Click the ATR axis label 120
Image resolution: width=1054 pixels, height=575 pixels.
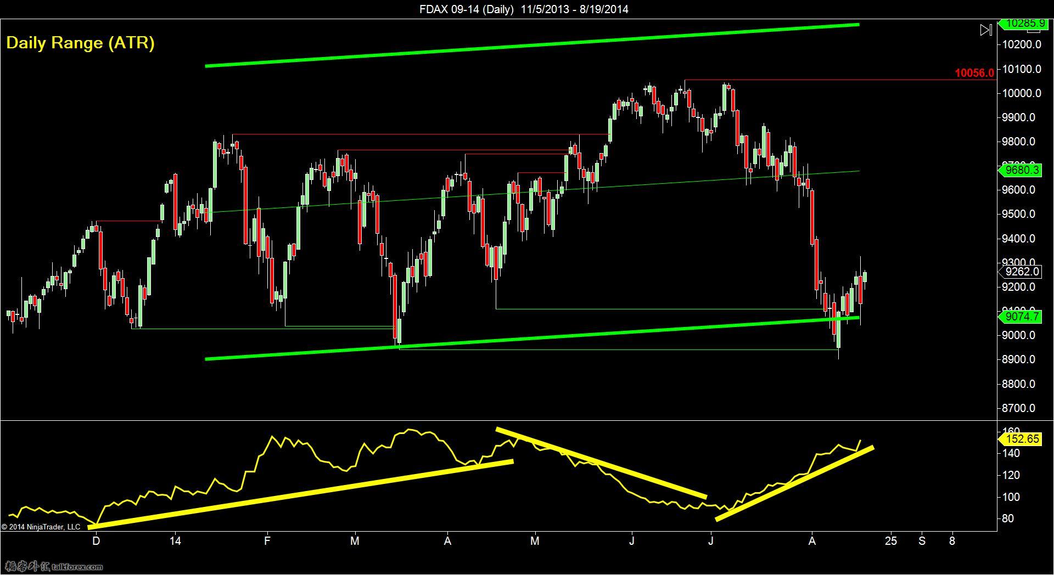pyautogui.click(x=1012, y=475)
